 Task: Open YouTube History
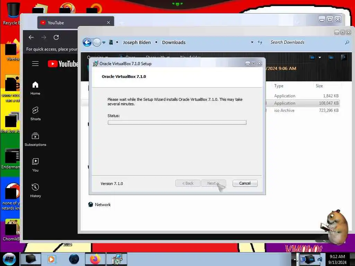(35, 190)
